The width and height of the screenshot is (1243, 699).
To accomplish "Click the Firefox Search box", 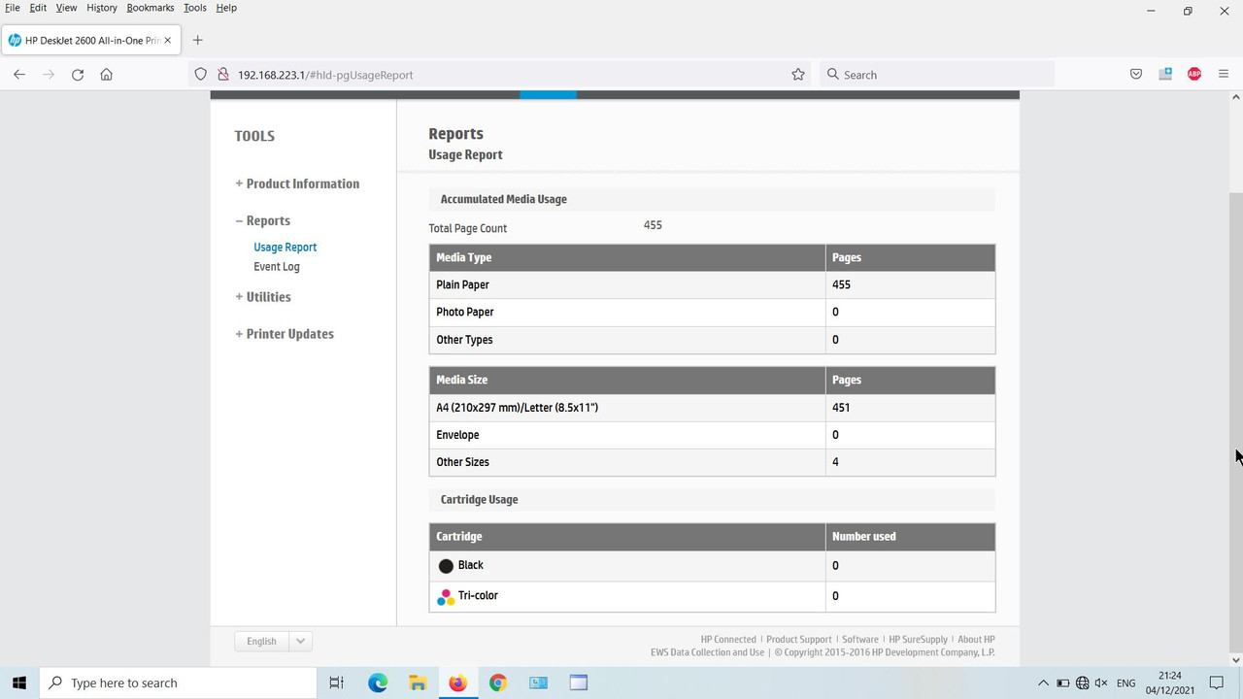I will coord(937,75).
